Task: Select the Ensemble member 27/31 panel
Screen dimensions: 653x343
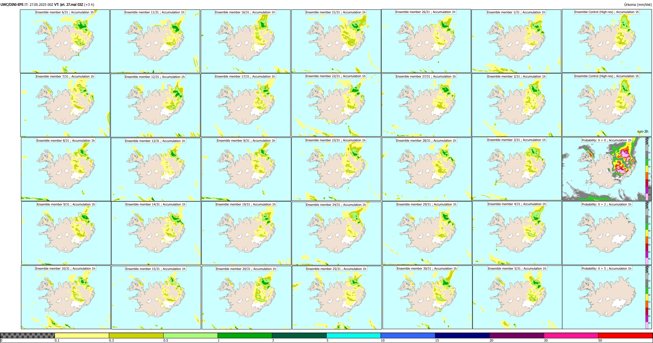Action: click(426, 105)
